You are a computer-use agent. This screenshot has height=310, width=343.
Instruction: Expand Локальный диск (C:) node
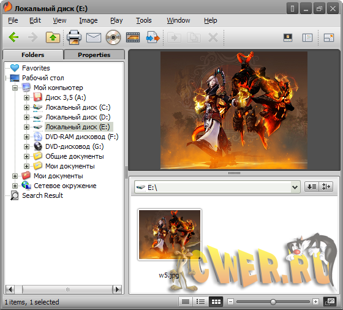(26, 107)
